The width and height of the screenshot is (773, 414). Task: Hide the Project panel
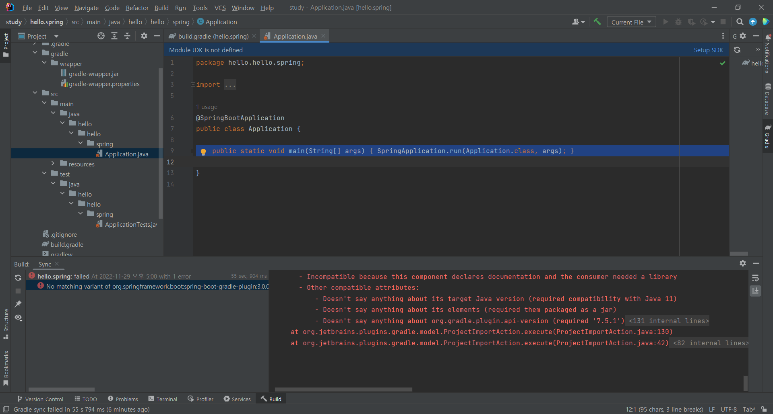pos(157,36)
